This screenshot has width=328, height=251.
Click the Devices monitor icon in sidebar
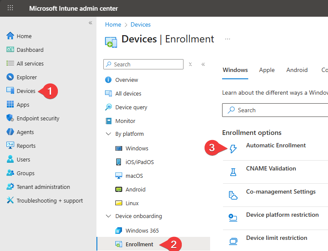(x=10, y=90)
